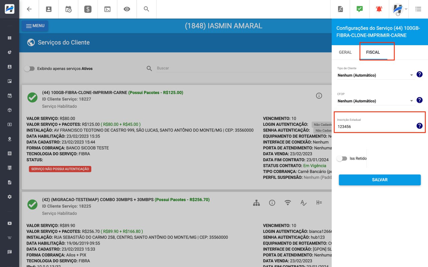Open the magnifier search icon in top toolbar
The height and width of the screenshot is (267, 428).
click(146, 9)
